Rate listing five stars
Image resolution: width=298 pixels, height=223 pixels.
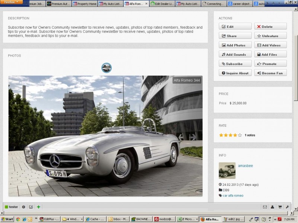(240, 135)
